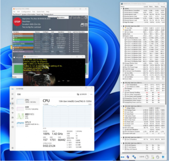Open the Quick Tests menu in BurnInTest

[x=41, y=12]
